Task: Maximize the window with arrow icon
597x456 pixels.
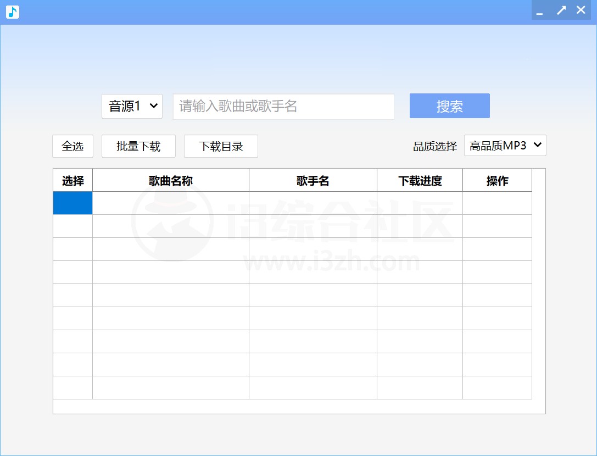Action: 561,10
